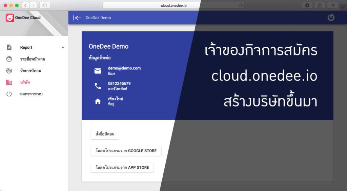Click the employee face icon
Screen dimensions: 347x191
point(9,59)
